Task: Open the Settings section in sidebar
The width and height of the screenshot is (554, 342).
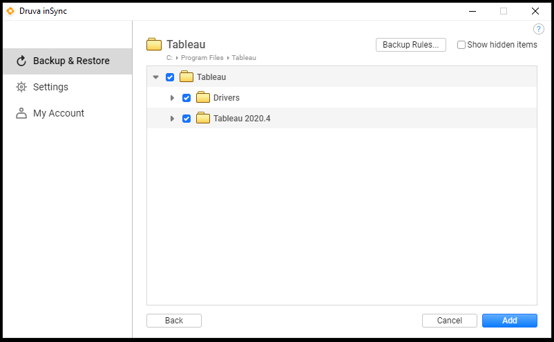Action: (x=50, y=87)
